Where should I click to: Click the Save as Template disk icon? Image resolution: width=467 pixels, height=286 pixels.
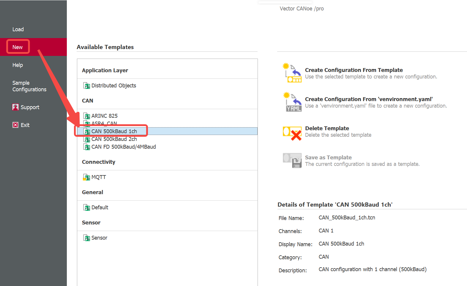coord(292,160)
